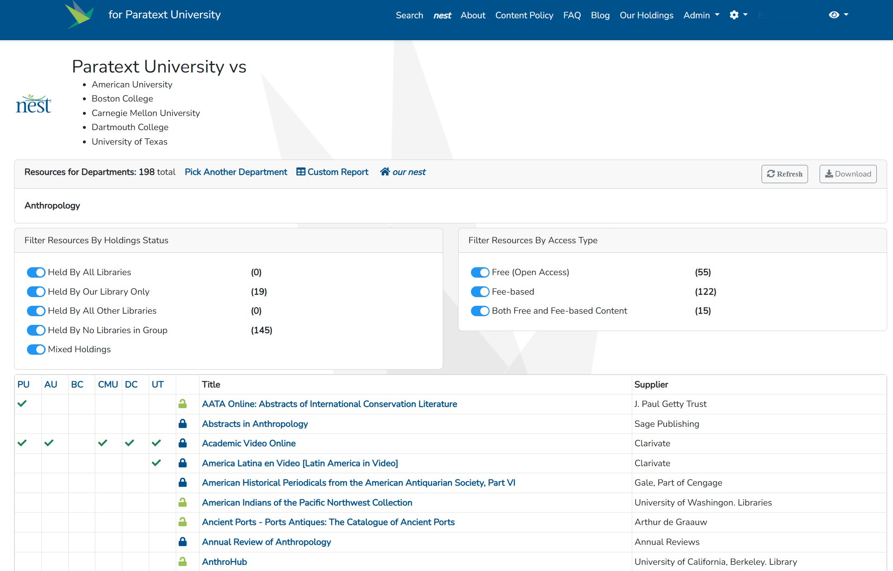The height and width of the screenshot is (571, 893).
Task: Toggle Free (Open Access) filter
Action: [480, 272]
